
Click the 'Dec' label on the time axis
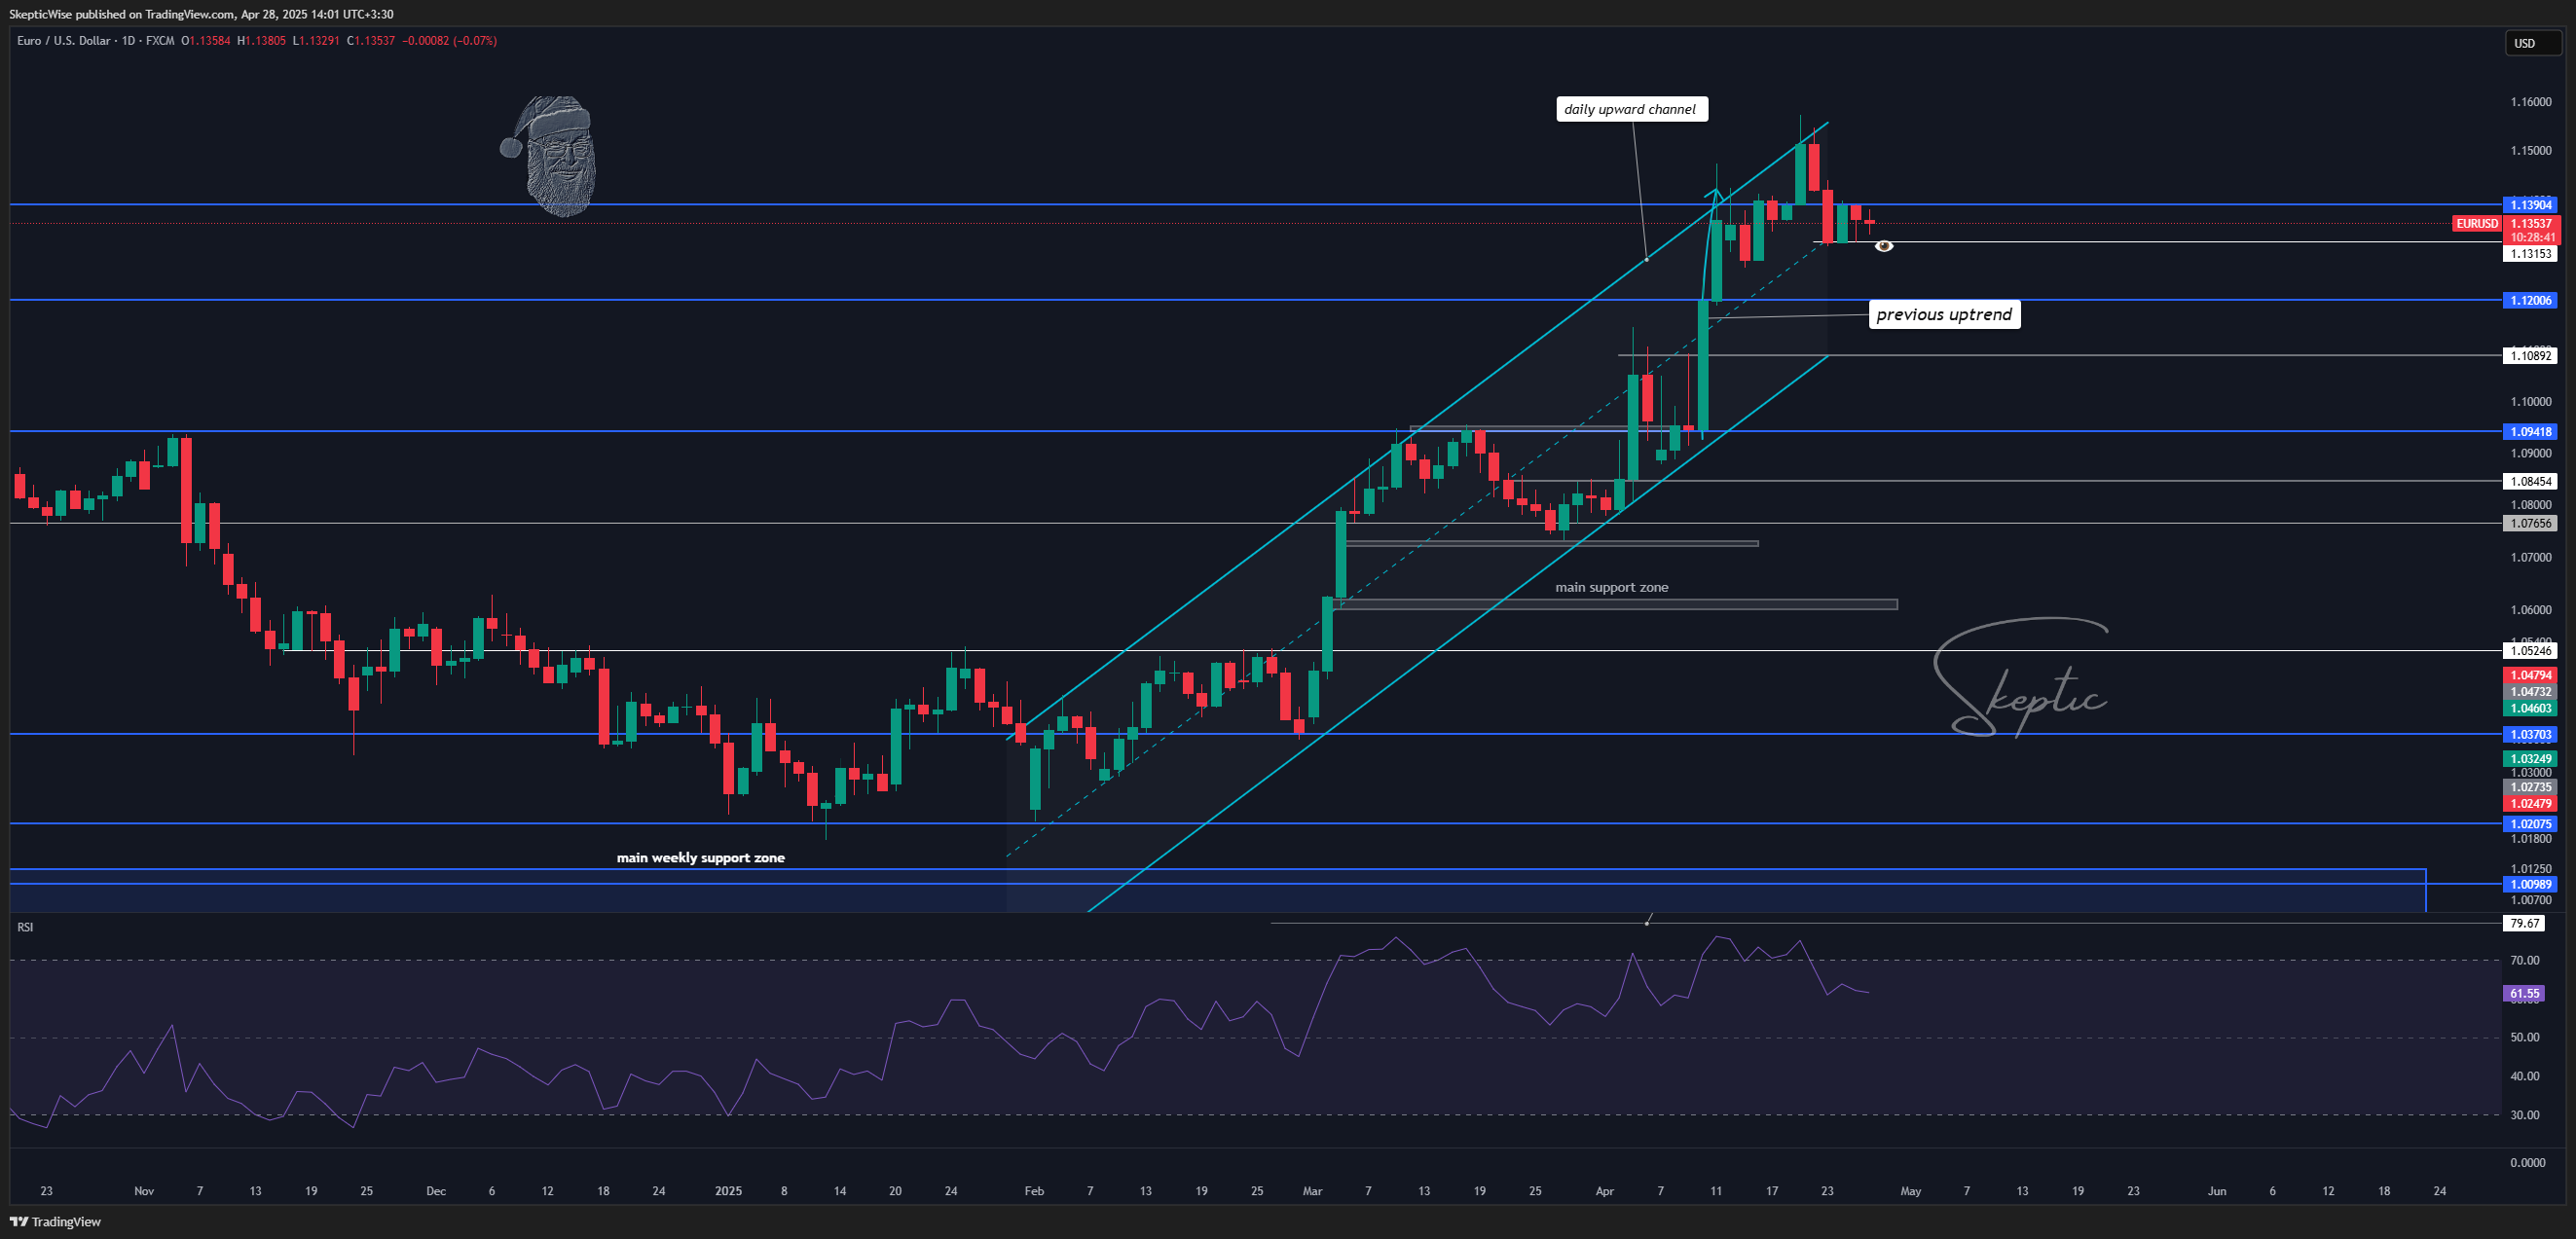(436, 1191)
